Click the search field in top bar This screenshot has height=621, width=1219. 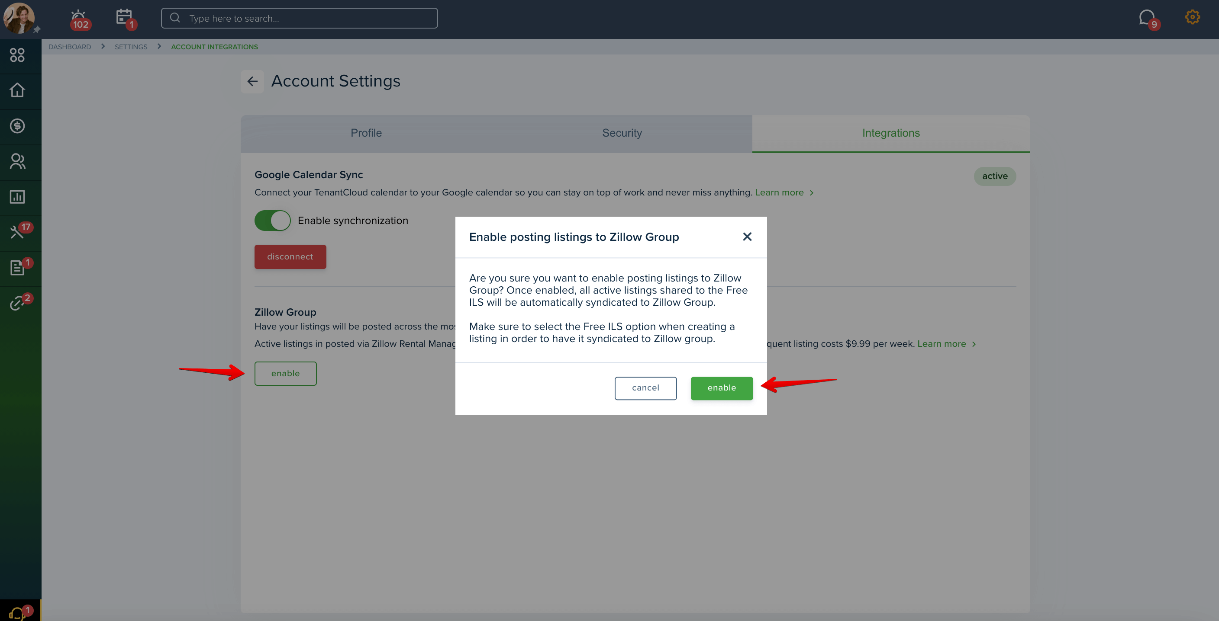pos(299,19)
